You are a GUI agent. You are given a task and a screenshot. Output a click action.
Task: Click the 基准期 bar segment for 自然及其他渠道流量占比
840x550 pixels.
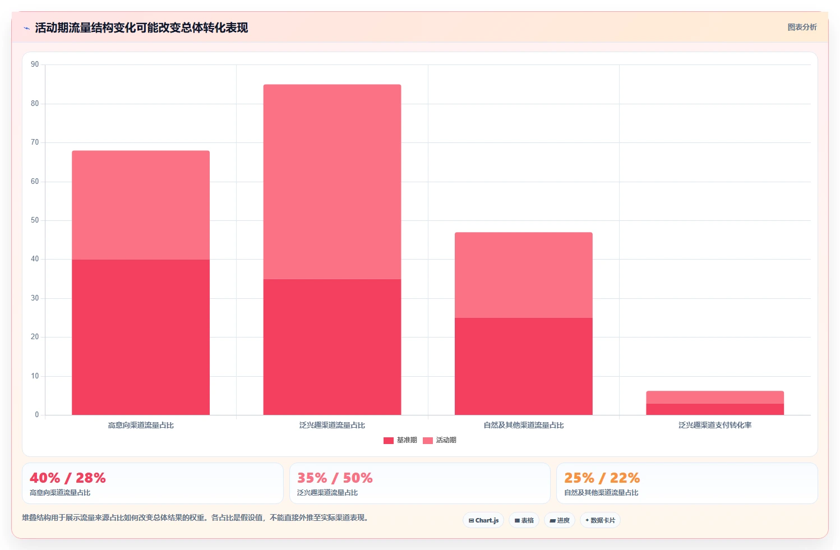(524, 366)
